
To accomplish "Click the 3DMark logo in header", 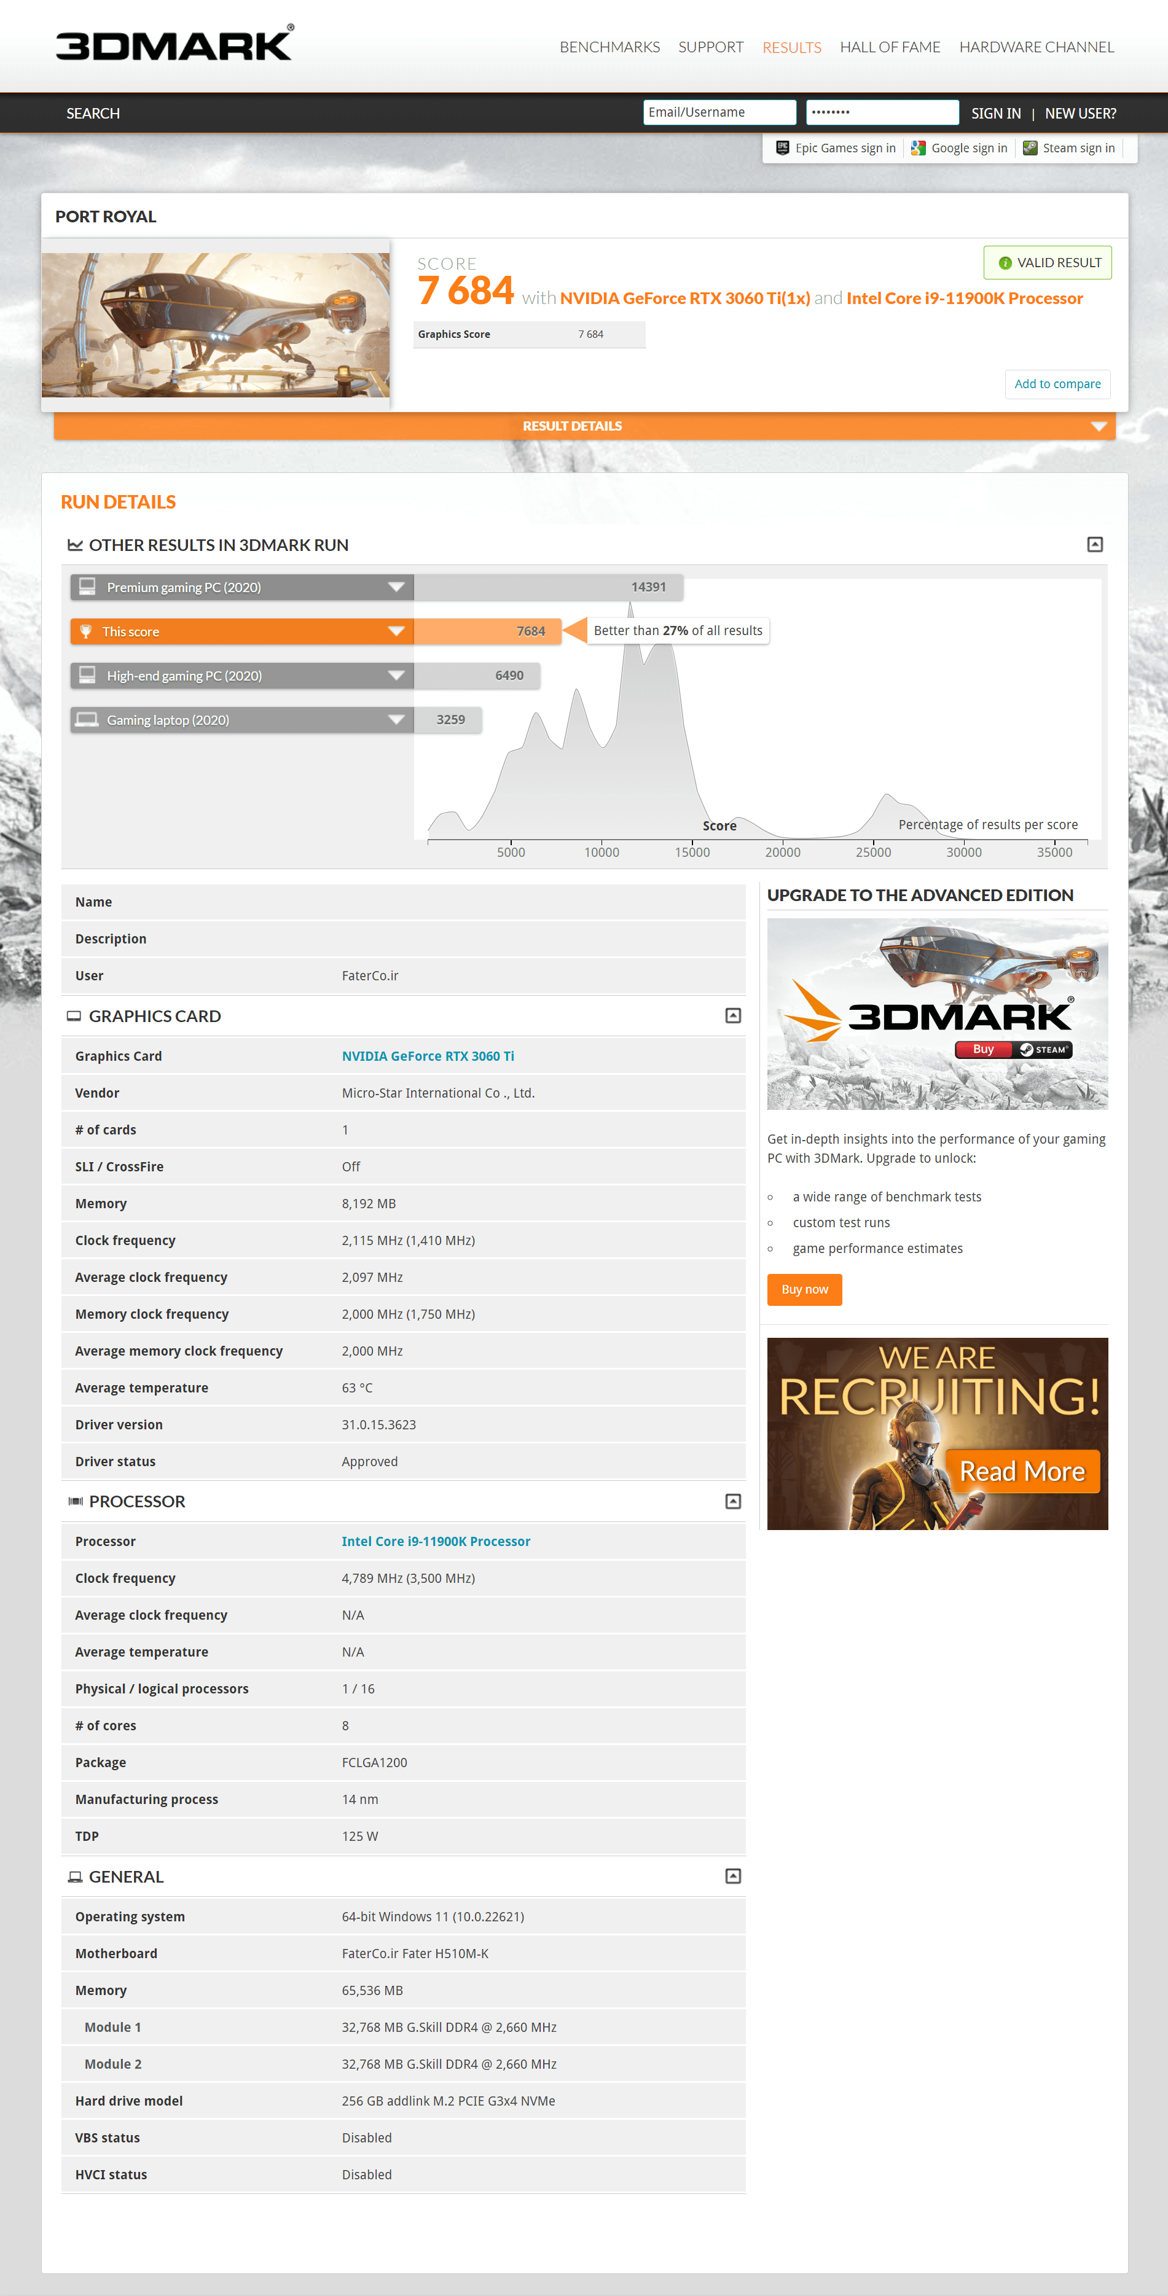I will coord(174,44).
